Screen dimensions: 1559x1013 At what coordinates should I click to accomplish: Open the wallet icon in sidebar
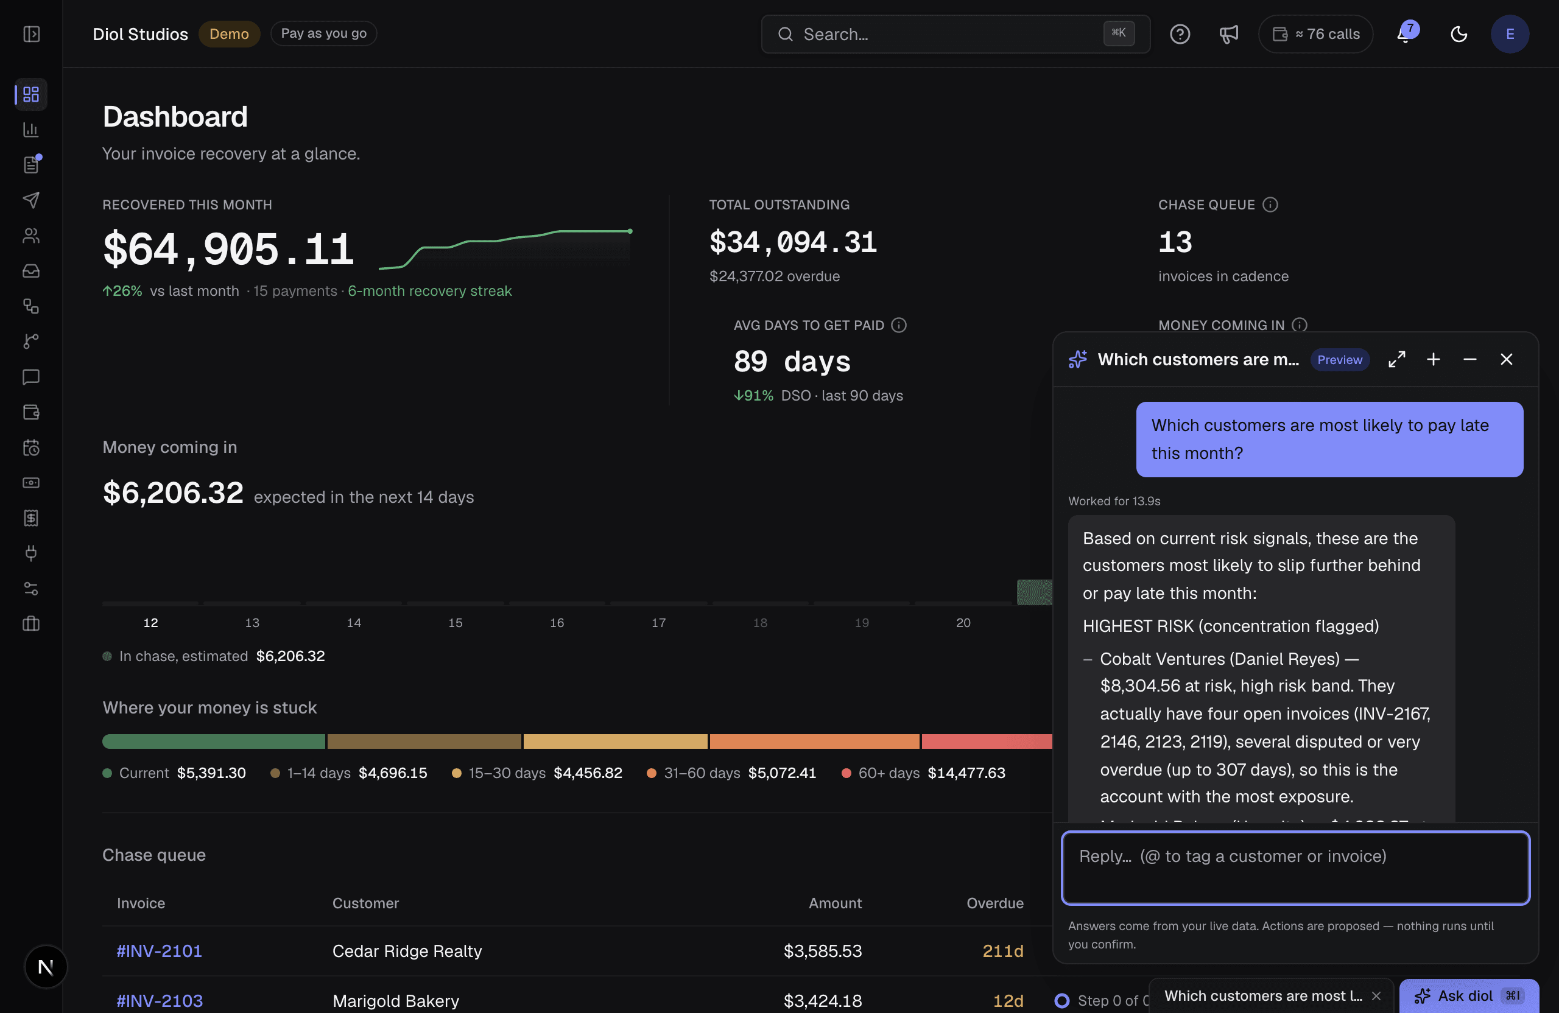tap(31, 412)
